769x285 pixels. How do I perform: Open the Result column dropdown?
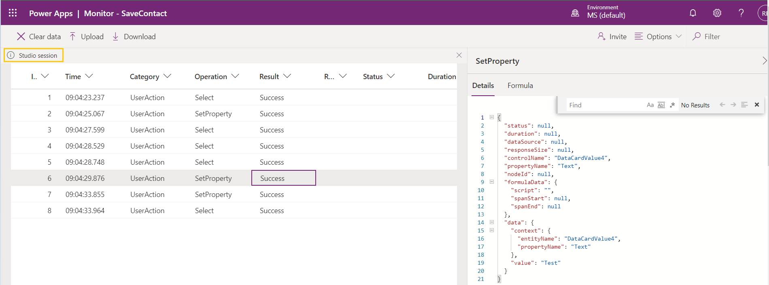pyautogui.click(x=287, y=76)
